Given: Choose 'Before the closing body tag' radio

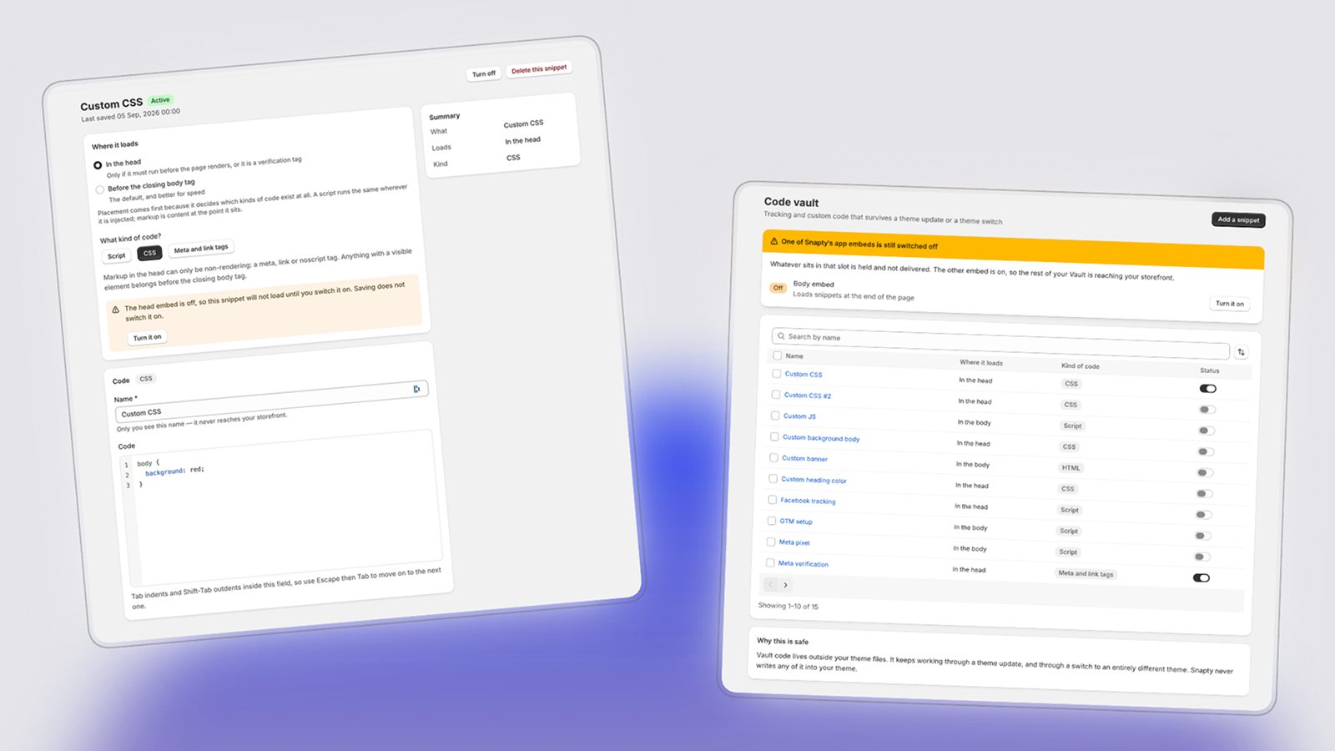Looking at the screenshot, I should point(100,189).
